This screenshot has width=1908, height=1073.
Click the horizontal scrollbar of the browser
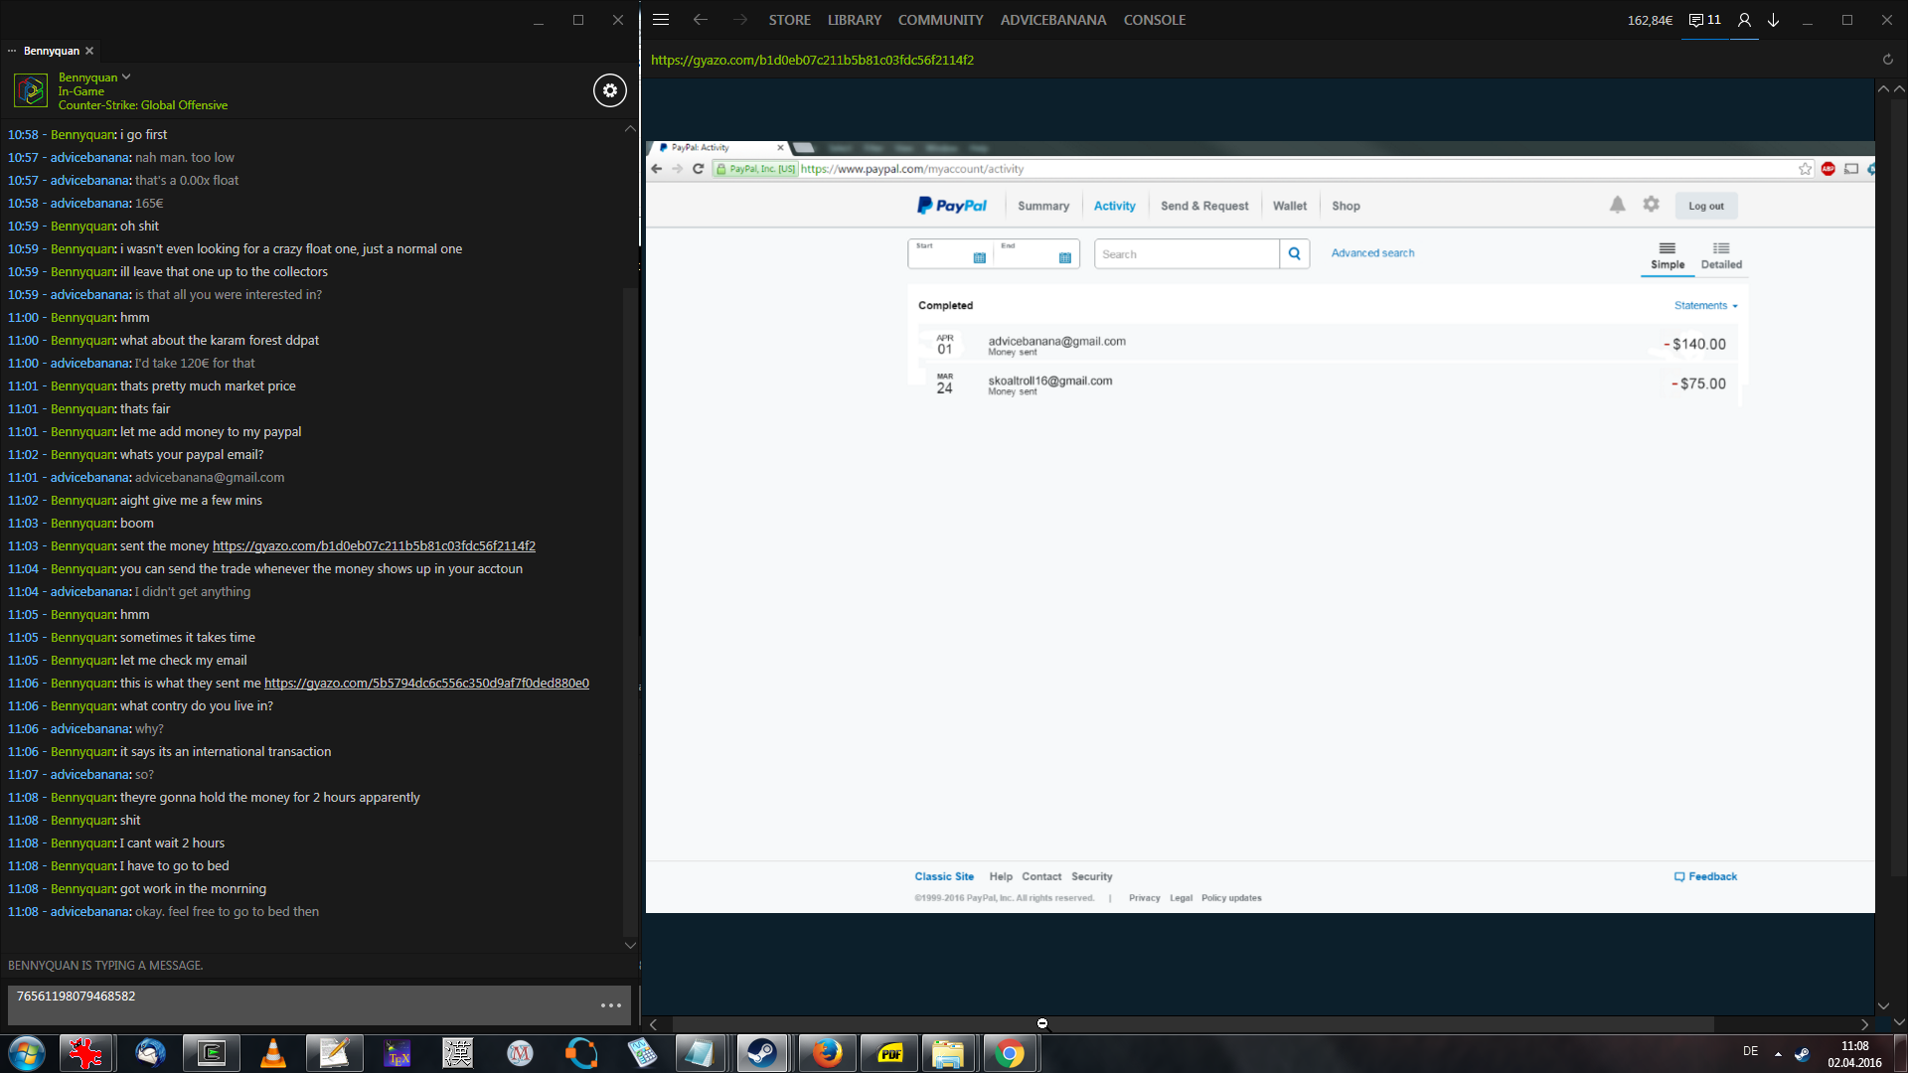(x=1192, y=1023)
